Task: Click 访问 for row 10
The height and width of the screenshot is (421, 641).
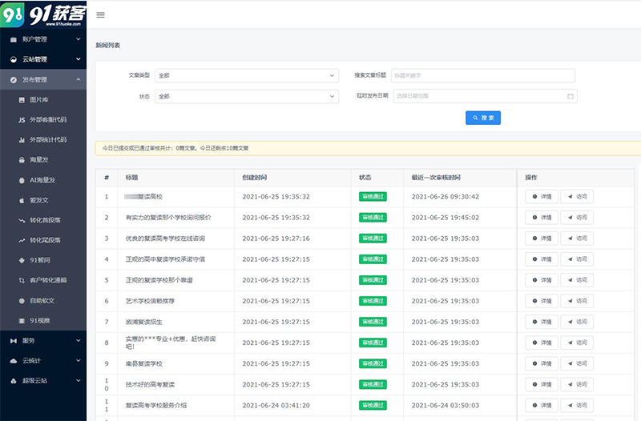Action: coord(577,384)
